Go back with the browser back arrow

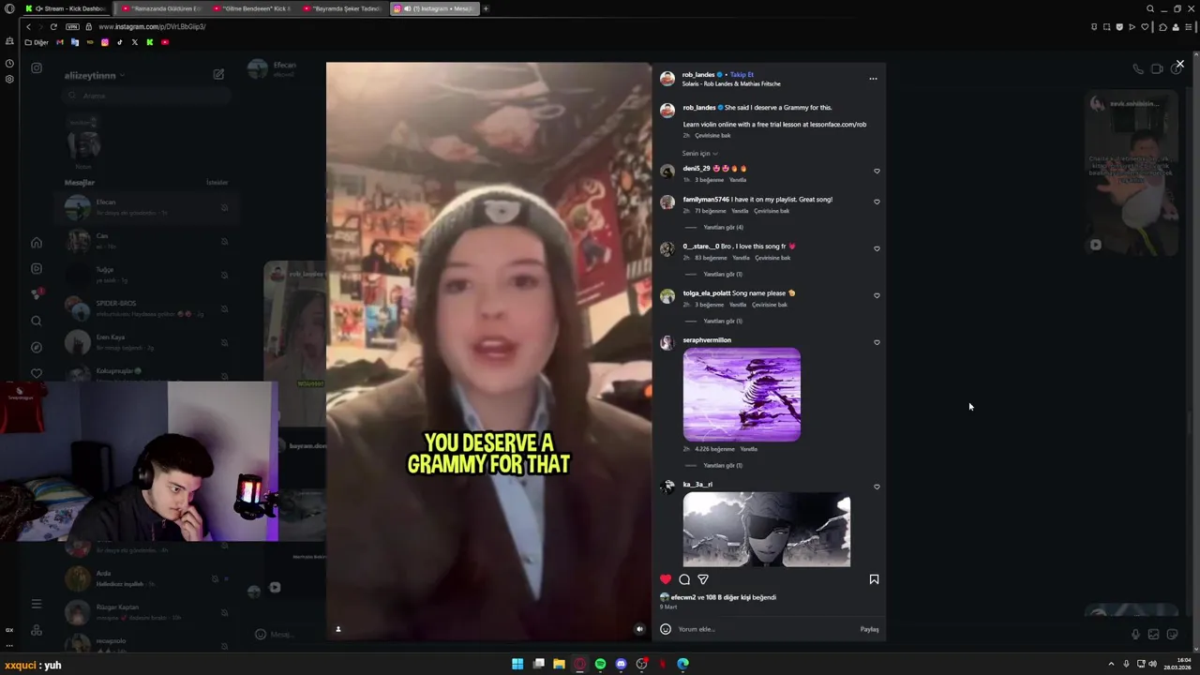(x=29, y=26)
